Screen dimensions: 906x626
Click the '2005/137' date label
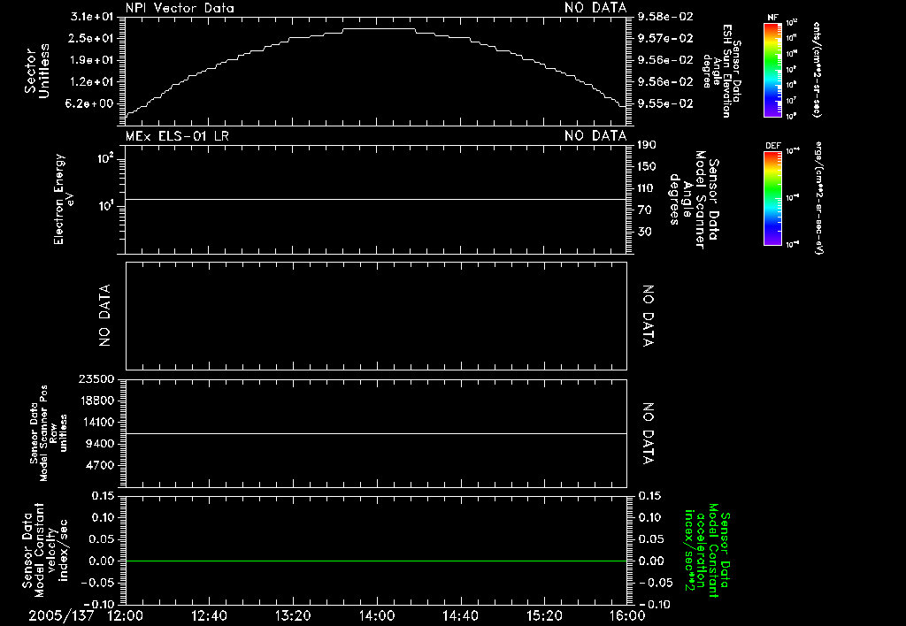(61, 616)
